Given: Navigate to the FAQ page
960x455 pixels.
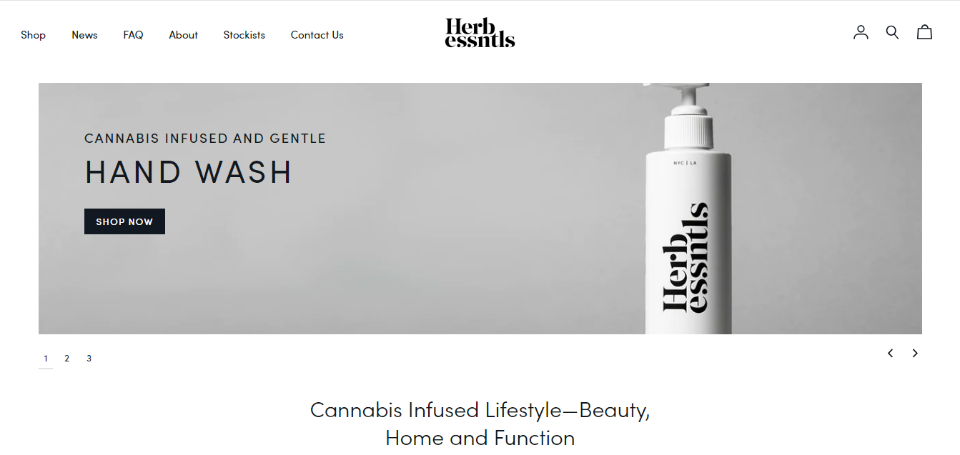Looking at the screenshot, I should coord(133,35).
